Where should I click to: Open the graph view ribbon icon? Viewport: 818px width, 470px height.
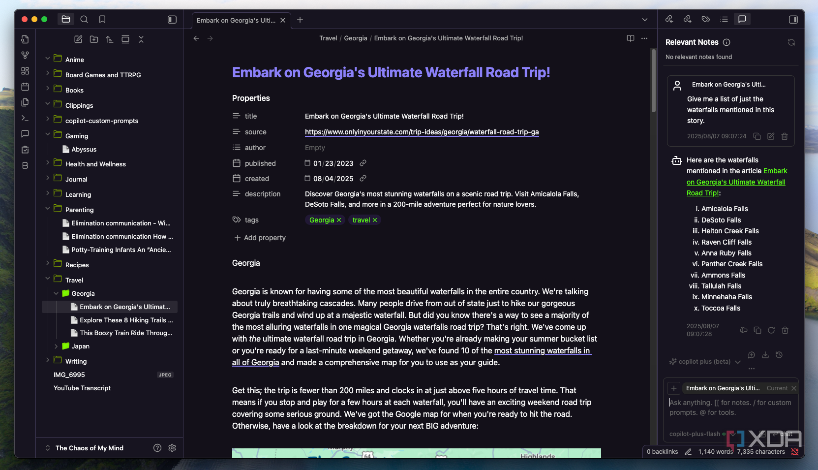click(25, 55)
